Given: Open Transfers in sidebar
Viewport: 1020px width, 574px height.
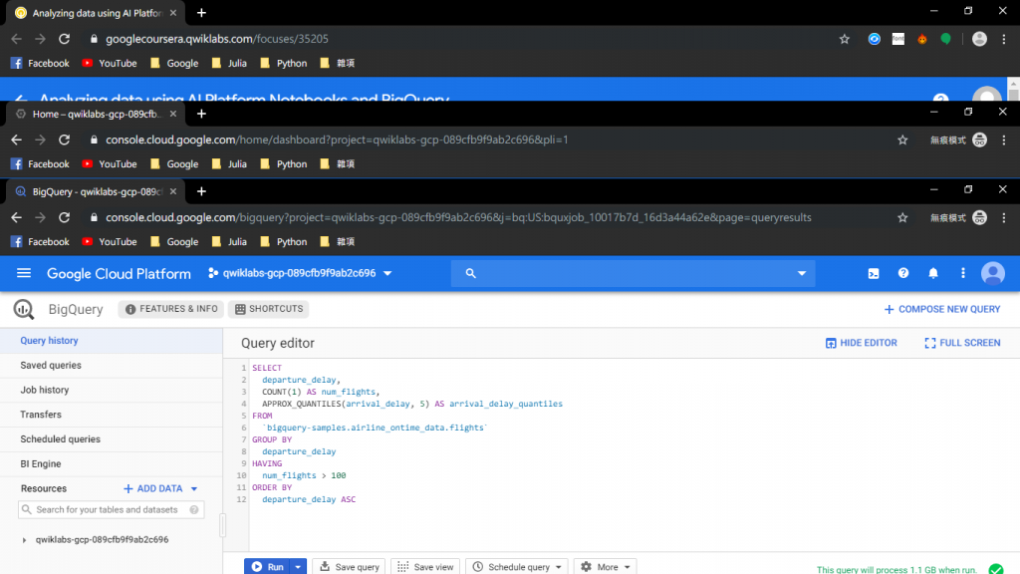Looking at the screenshot, I should (112, 416).
